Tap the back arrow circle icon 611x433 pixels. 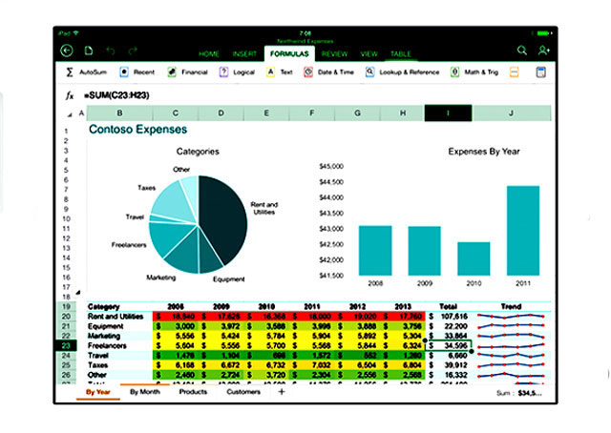(x=67, y=51)
